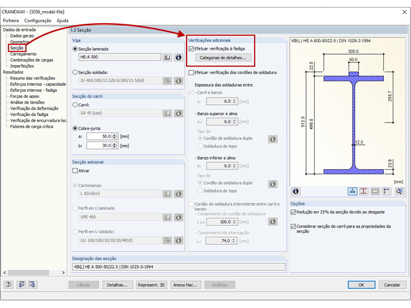This screenshot has height=308, width=411.
Task: Increase Cobre-junta b value spinner
Action: pyautogui.click(x=115, y=144)
